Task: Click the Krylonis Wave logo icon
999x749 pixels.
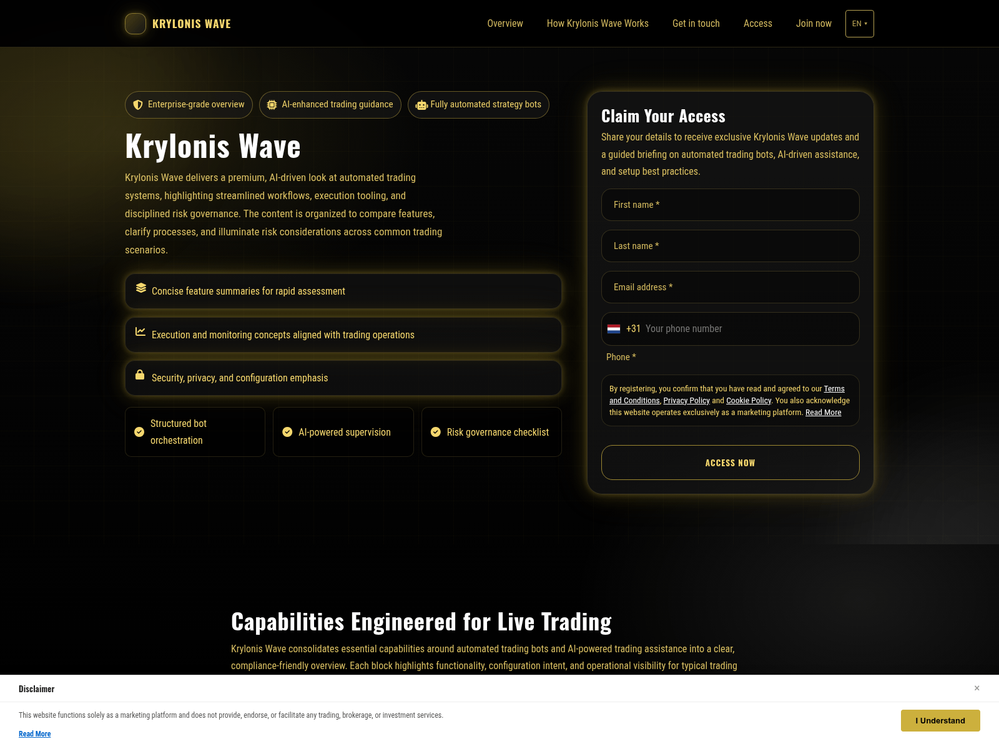Action: click(135, 24)
